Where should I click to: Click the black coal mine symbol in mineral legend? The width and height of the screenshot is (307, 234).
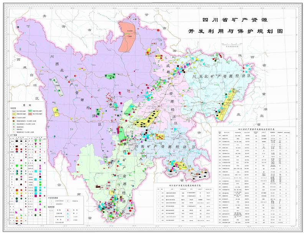coord(17,141)
